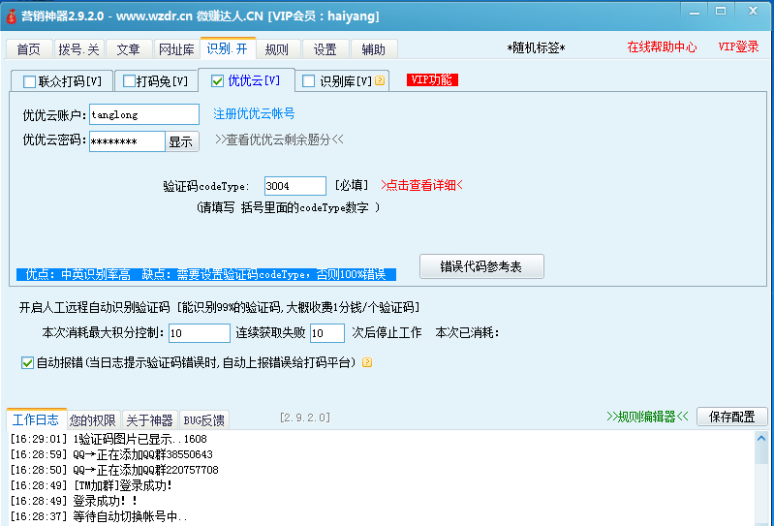Click the help icon beside 识别库 tab
The height and width of the screenshot is (526, 774).
(x=380, y=81)
